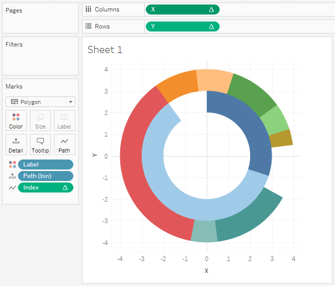Open the Tooltip marks card button
Viewport: 335px width, 286px height.
click(40, 144)
